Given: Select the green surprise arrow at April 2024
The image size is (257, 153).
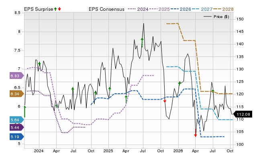Looking at the screenshot, I should (x=57, y=106).
